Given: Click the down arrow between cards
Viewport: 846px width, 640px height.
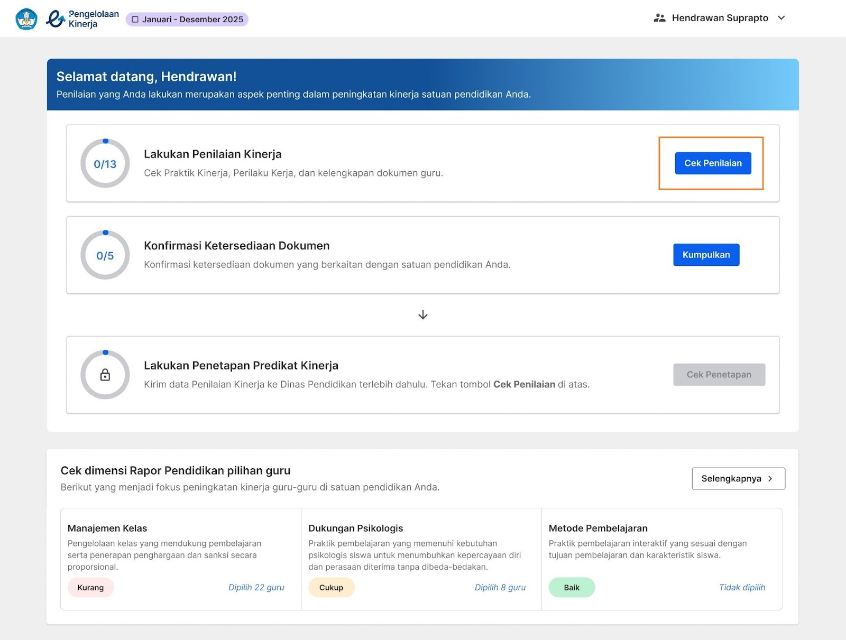Looking at the screenshot, I should coord(423,315).
